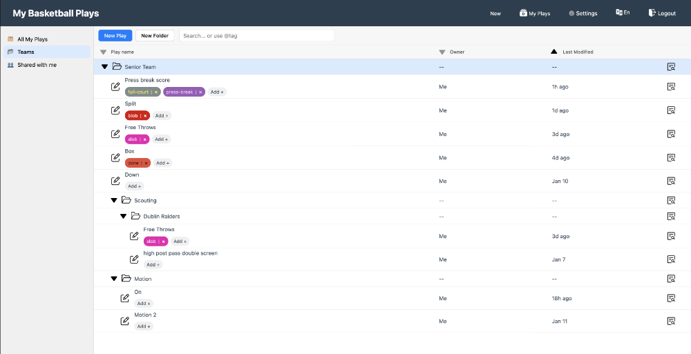Click the New Folder button
Image resolution: width=691 pixels, height=354 pixels.
155,35
